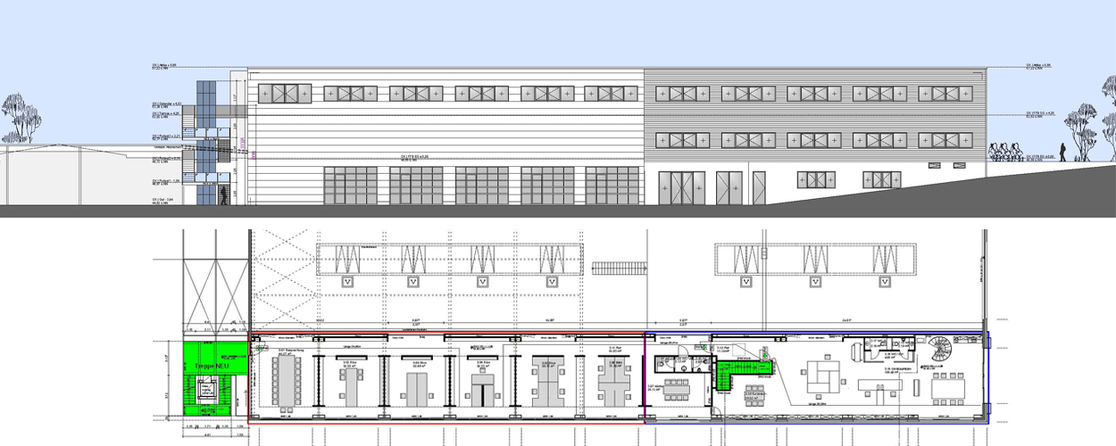This screenshot has width=1116, height=446.
Task: Click the leftmost skylight V symbol
Action: (x=346, y=282)
